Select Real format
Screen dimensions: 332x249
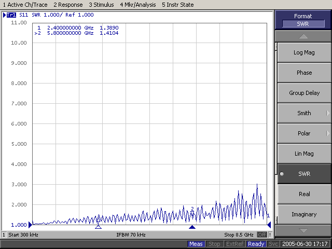point(304,194)
